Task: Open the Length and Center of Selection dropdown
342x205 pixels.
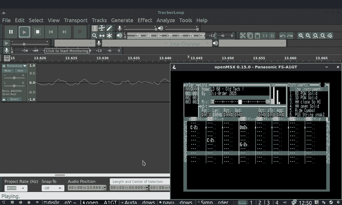Action: [140, 182]
